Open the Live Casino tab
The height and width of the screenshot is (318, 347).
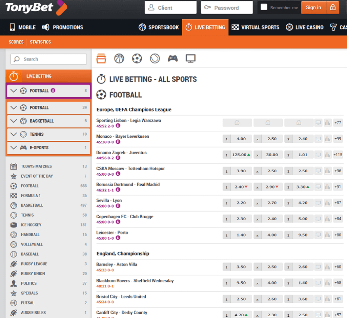(x=304, y=27)
